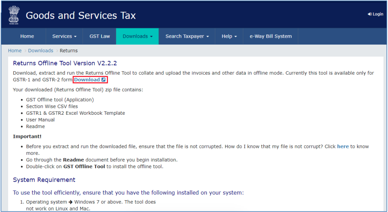
Task: Select the Returns Offline Tool Version V2.2.2 heading
Action: click(x=65, y=63)
